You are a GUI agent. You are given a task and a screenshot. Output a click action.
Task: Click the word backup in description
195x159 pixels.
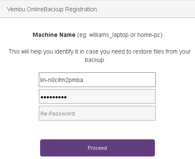coord(94,60)
